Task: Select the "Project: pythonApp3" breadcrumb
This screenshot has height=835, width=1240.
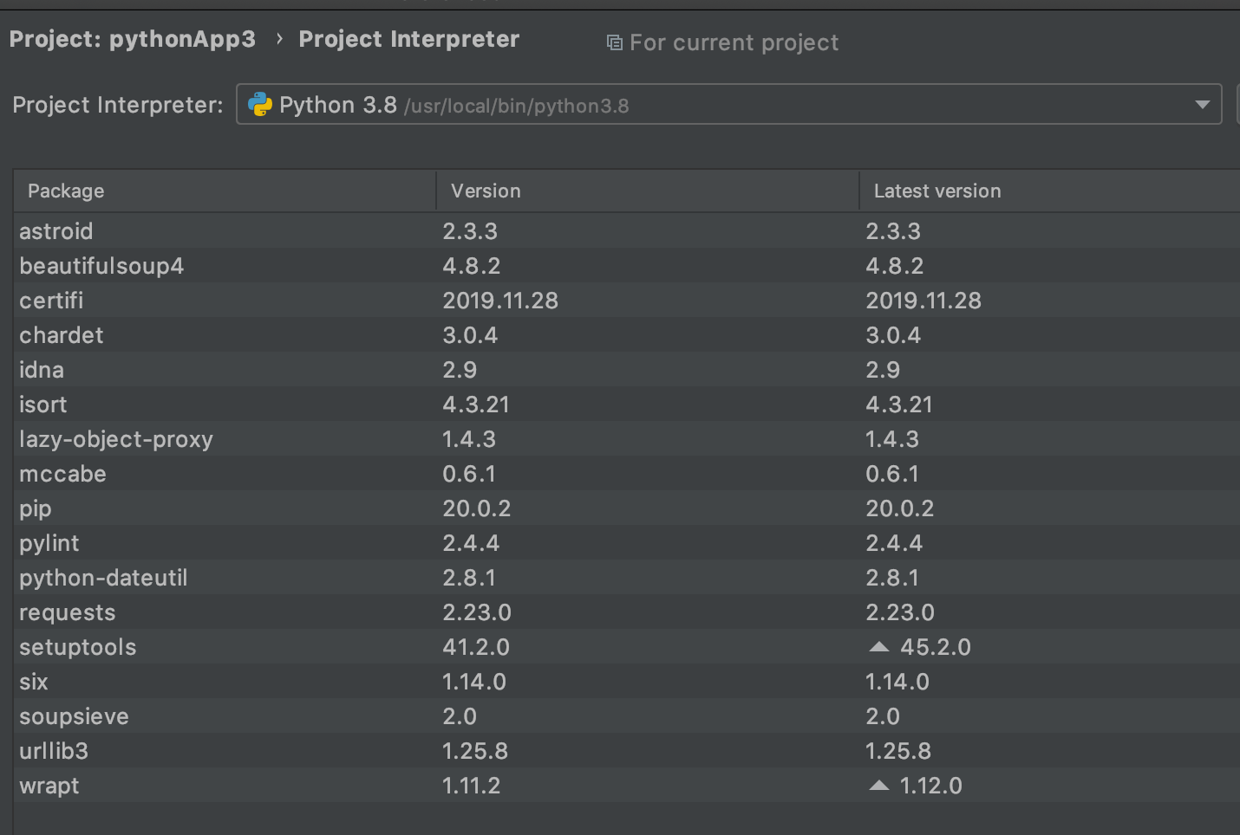Action: 132,39
